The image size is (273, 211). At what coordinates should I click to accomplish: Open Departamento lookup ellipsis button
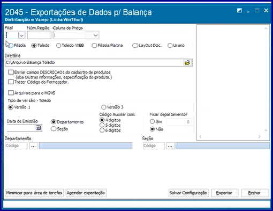(x=33, y=145)
